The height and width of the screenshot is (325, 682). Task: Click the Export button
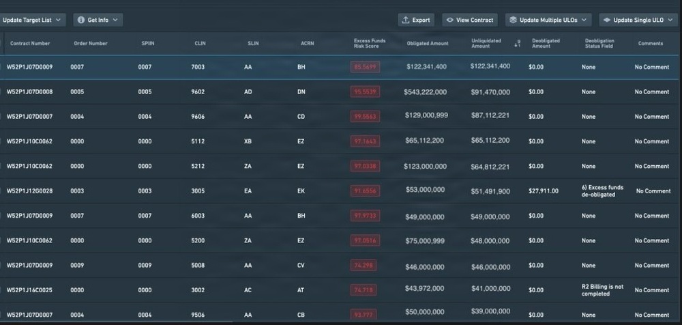416,20
